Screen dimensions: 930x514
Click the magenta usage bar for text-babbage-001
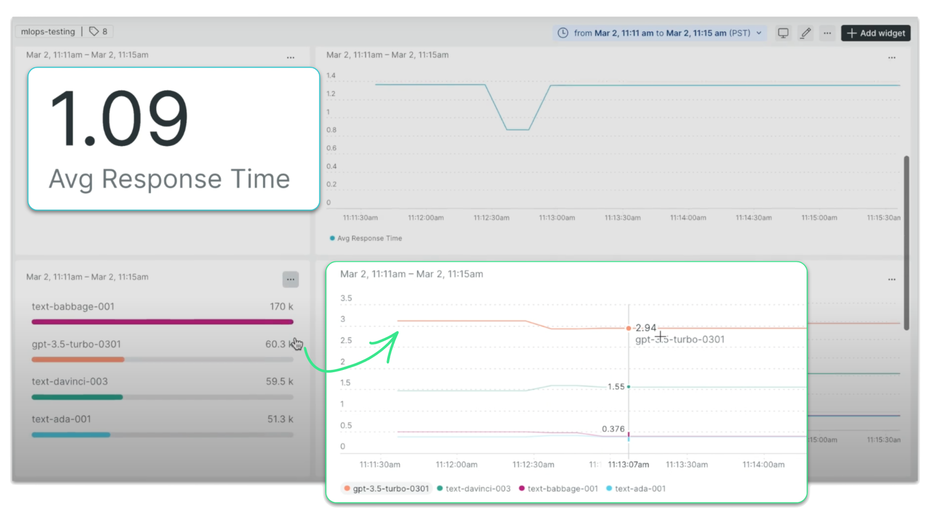pos(162,321)
